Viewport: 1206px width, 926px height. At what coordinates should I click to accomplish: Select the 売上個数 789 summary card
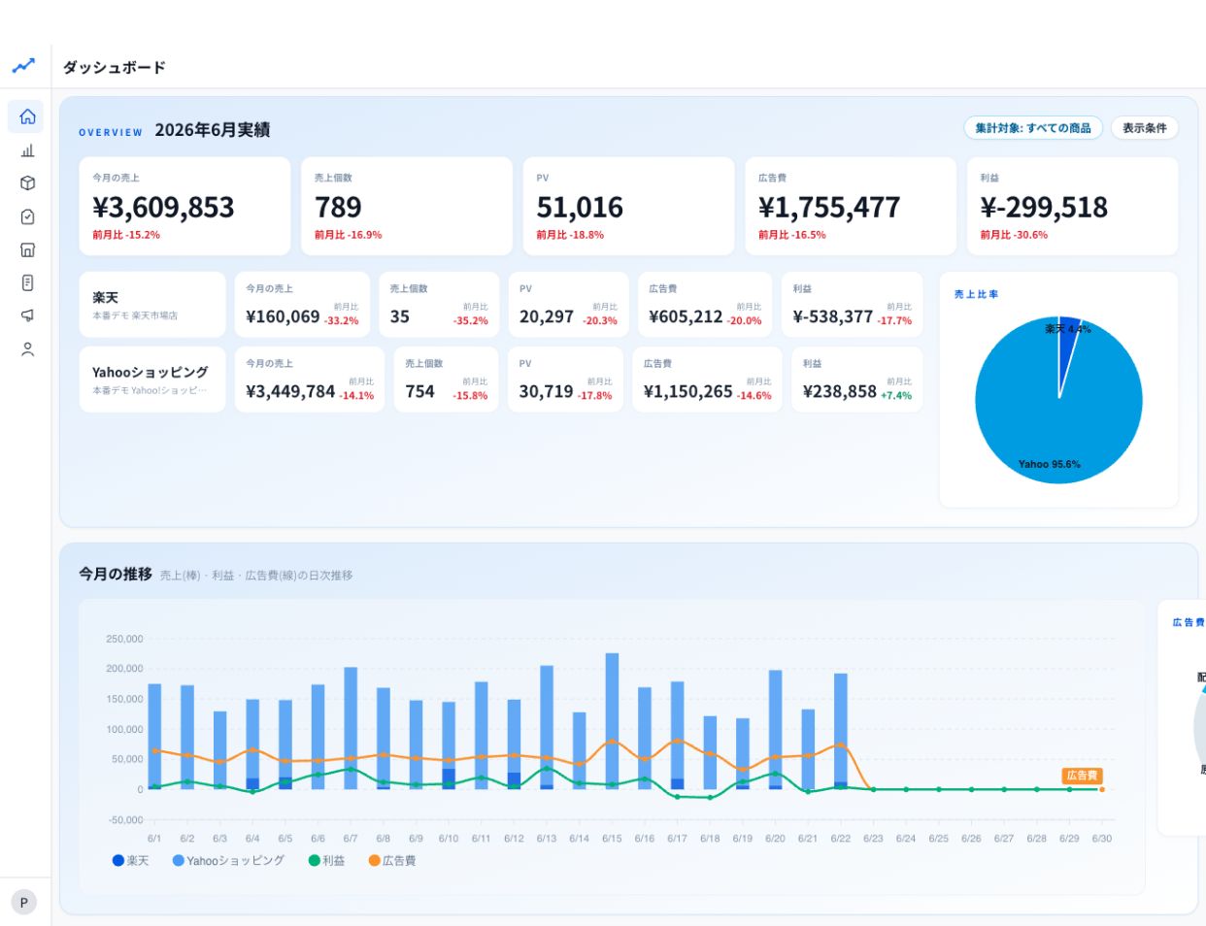point(407,206)
